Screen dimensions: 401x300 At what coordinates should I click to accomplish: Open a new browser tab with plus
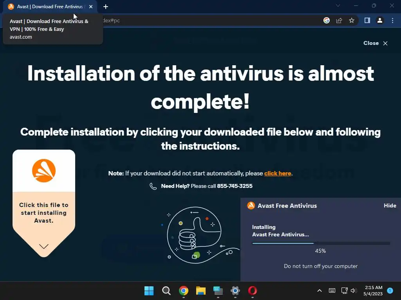point(106,7)
